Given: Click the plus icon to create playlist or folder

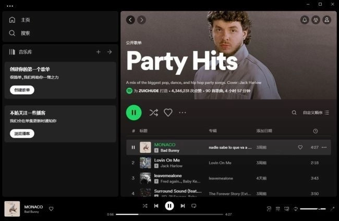Looking at the screenshot, I should [99, 52].
